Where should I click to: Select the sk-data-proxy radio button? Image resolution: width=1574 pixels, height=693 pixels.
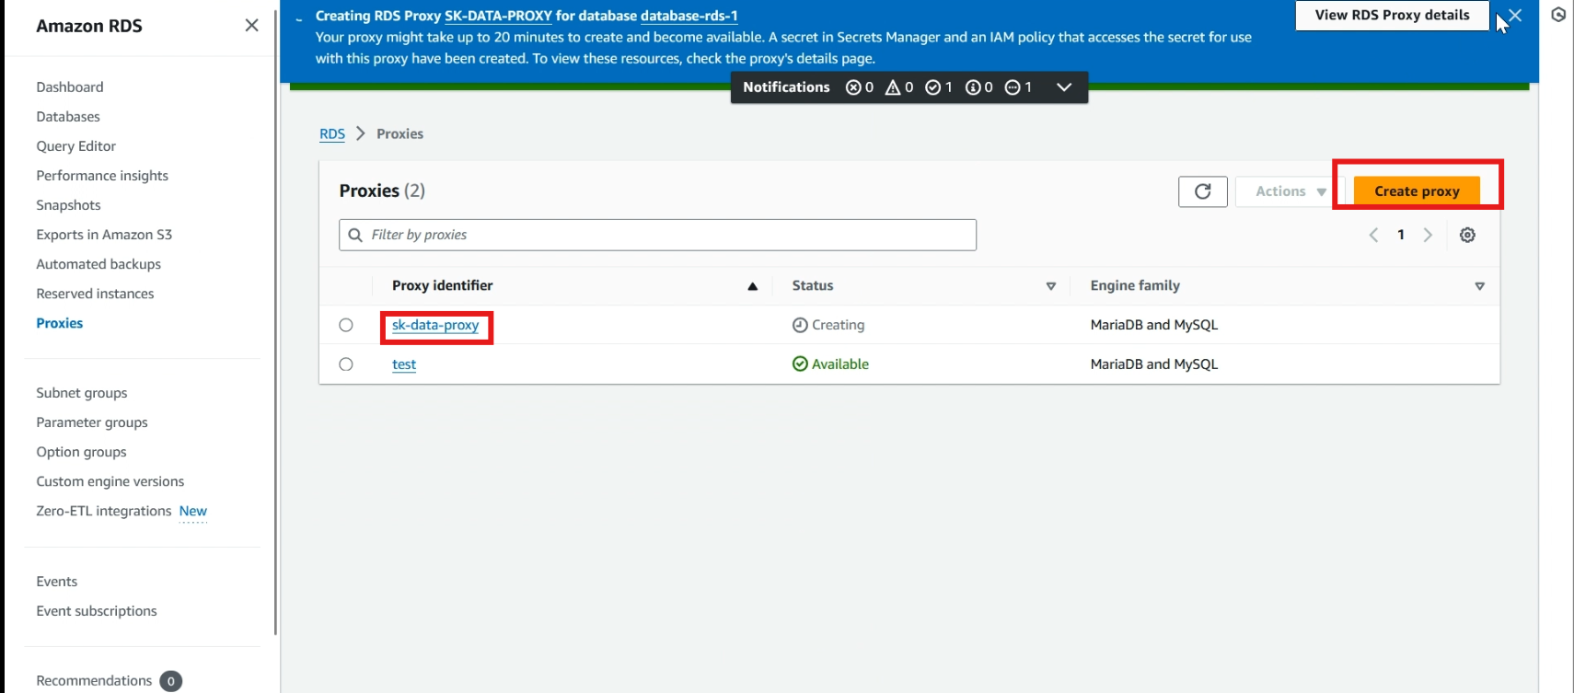346,325
